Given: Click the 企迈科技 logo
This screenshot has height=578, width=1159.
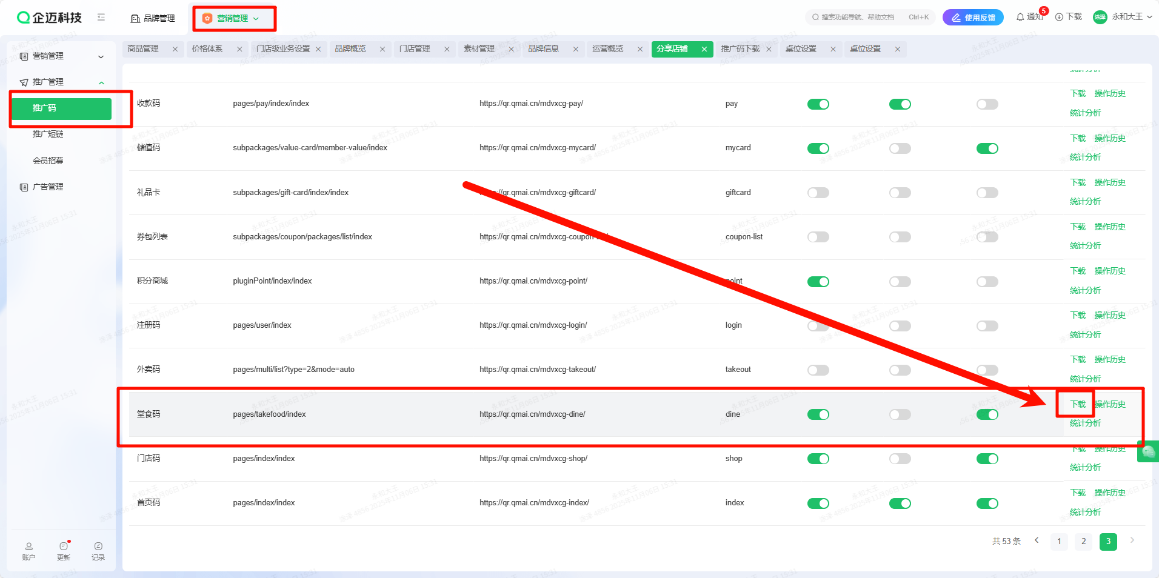Looking at the screenshot, I should (50, 18).
